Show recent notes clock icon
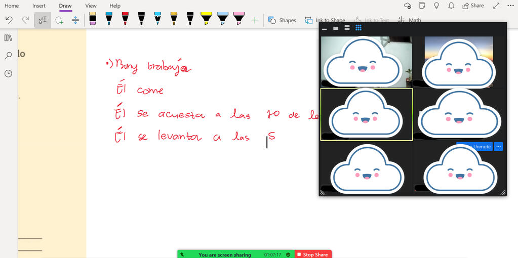 (x=8, y=73)
